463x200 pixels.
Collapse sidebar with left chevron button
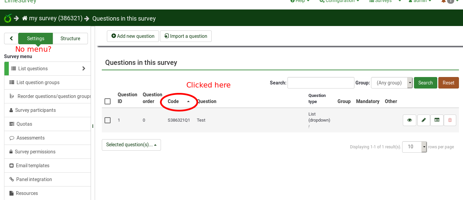tap(11, 39)
